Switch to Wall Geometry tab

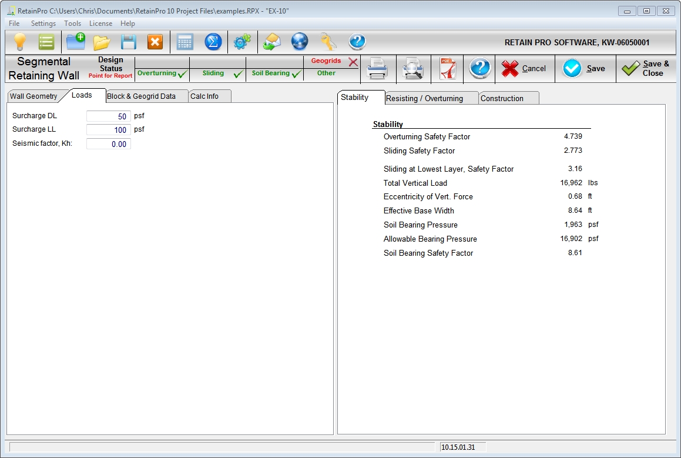(x=33, y=96)
